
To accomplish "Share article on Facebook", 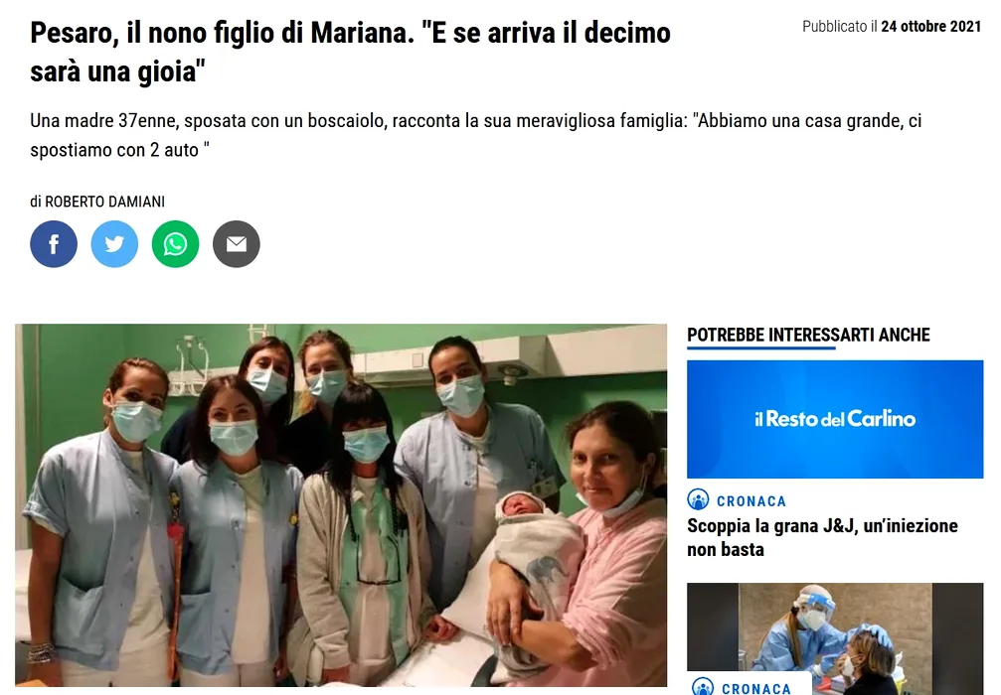I will pos(54,244).
